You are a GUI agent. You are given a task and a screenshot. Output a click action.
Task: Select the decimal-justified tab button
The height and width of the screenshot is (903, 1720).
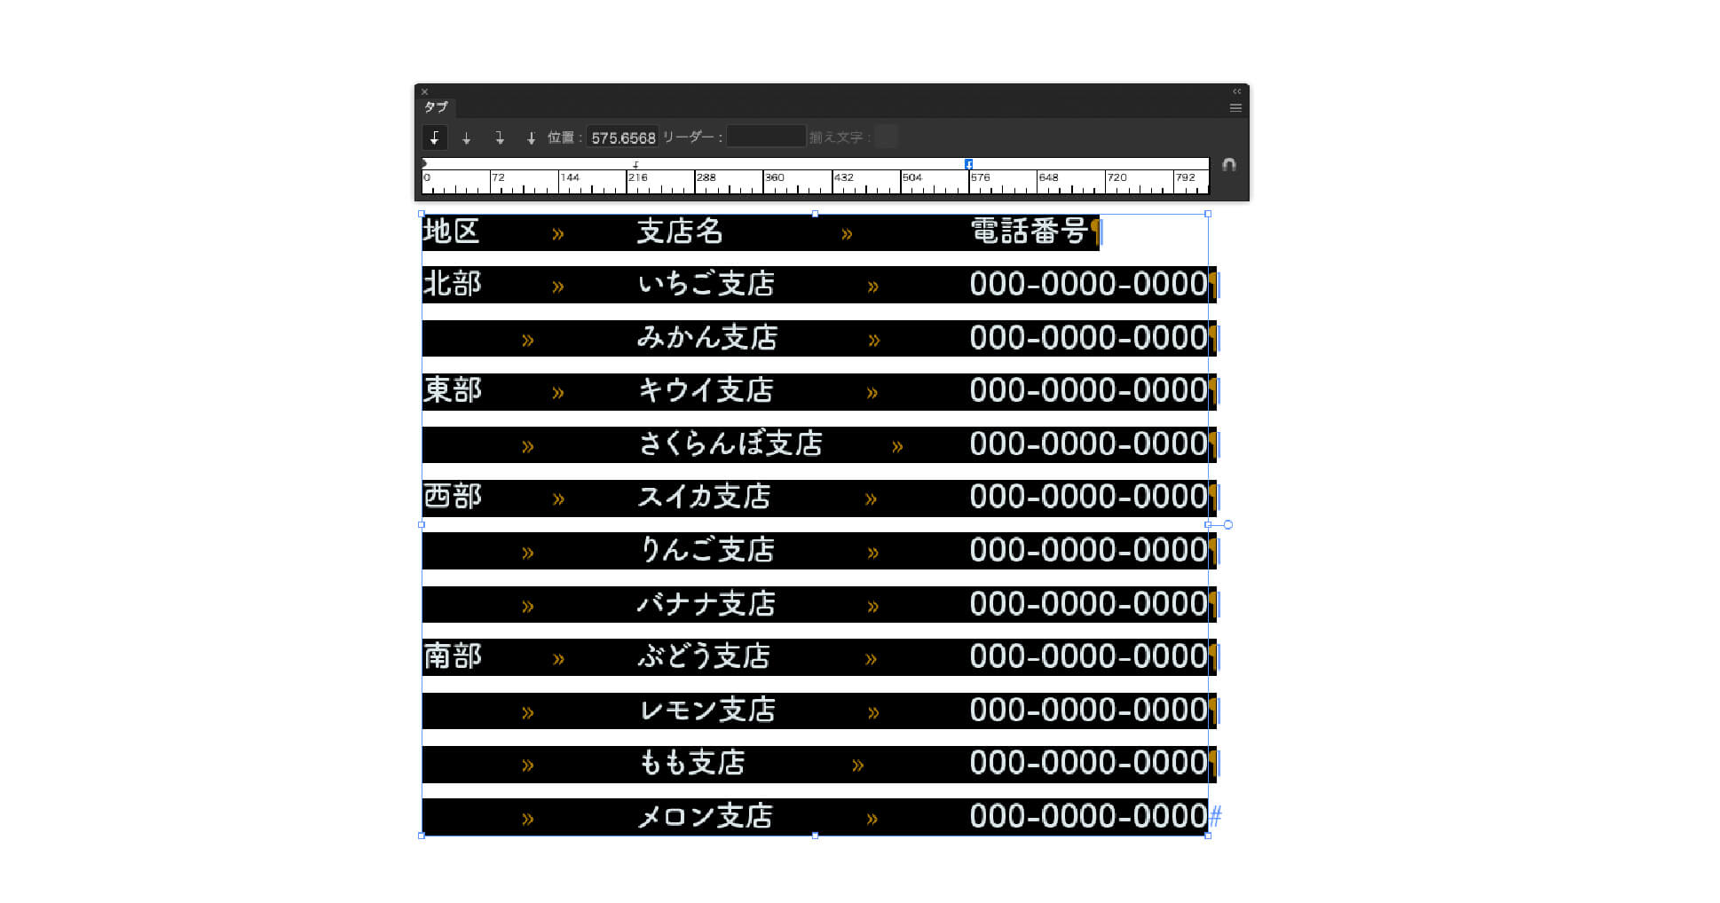pyautogui.click(x=531, y=137)
